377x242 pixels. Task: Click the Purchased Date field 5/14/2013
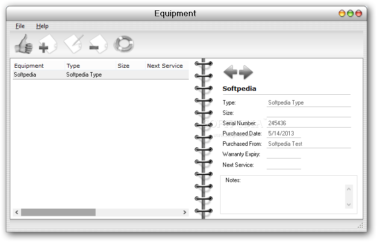click(284, 134)
